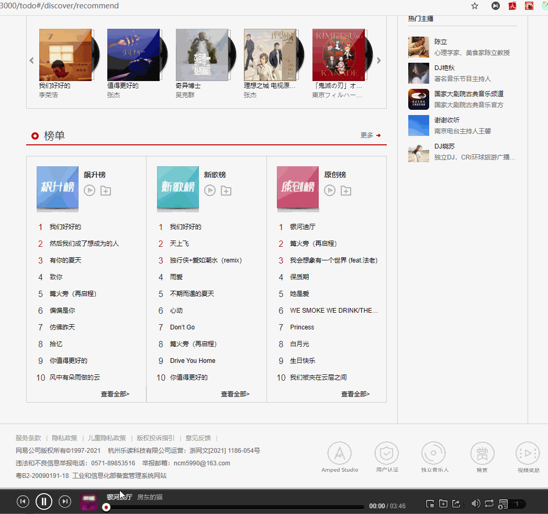Open the play queue showing 1 song
This screenshot has width=548, height=514.
504,504
